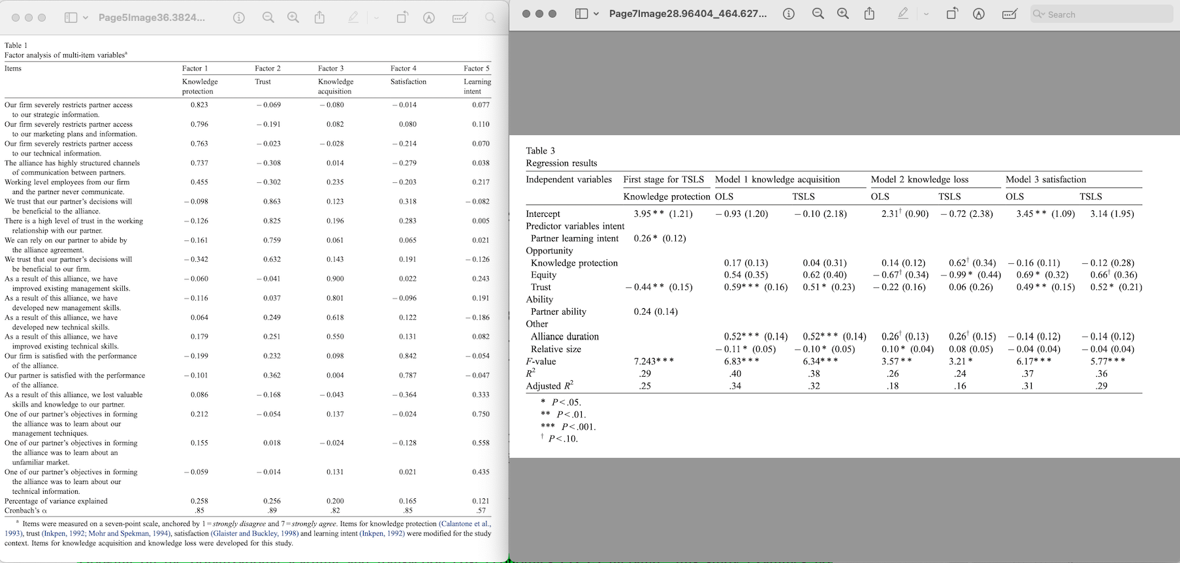
Task: Toggle the Markup toolbar in the Page7Image28 window
Action: (978, 14)
